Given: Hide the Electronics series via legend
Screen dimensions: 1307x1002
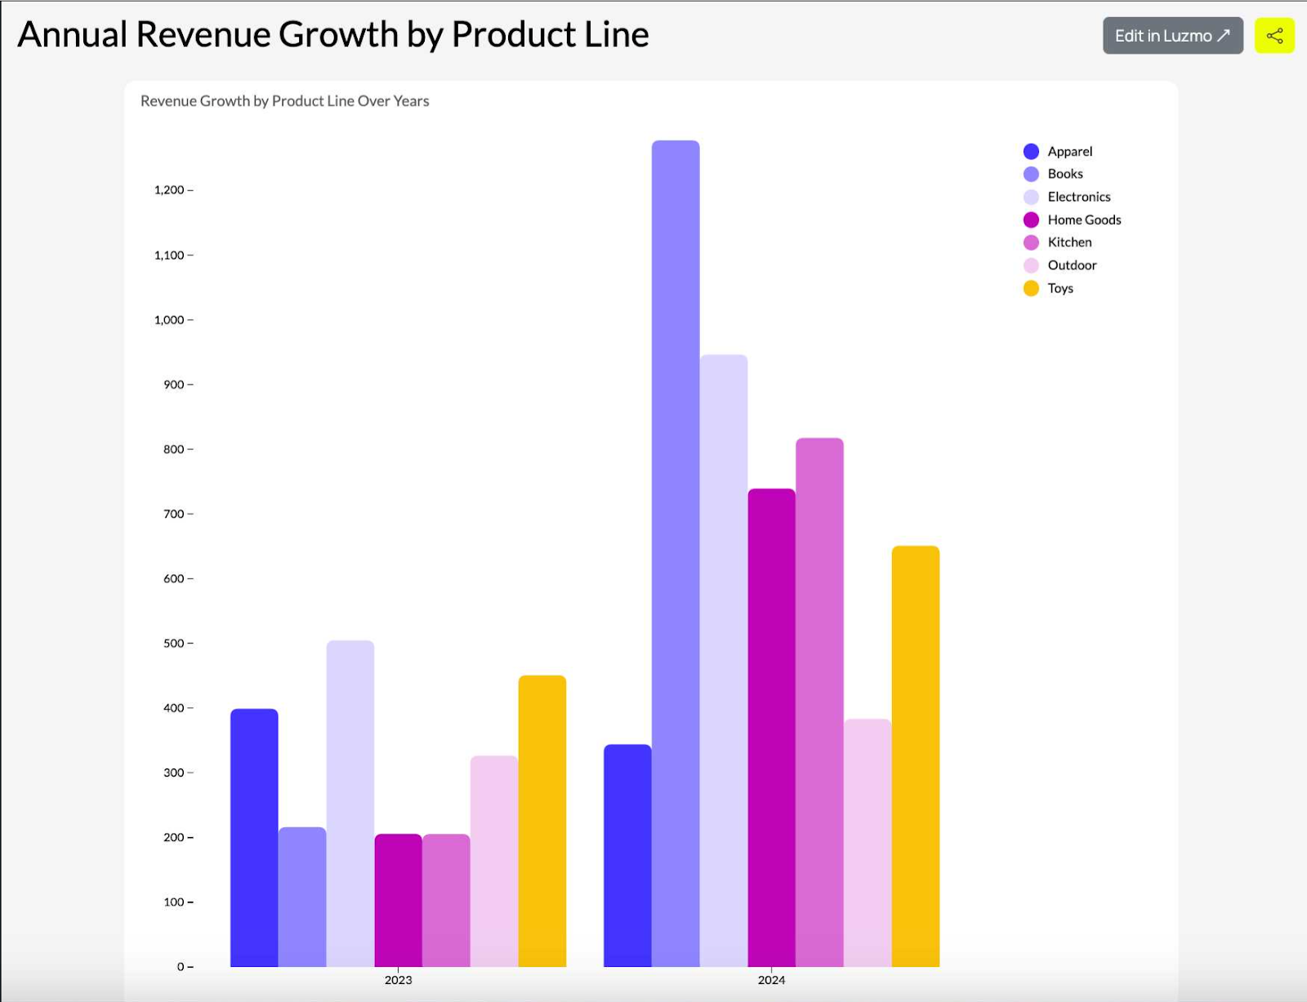Looking at the screenshot, I should [1078, 197].
